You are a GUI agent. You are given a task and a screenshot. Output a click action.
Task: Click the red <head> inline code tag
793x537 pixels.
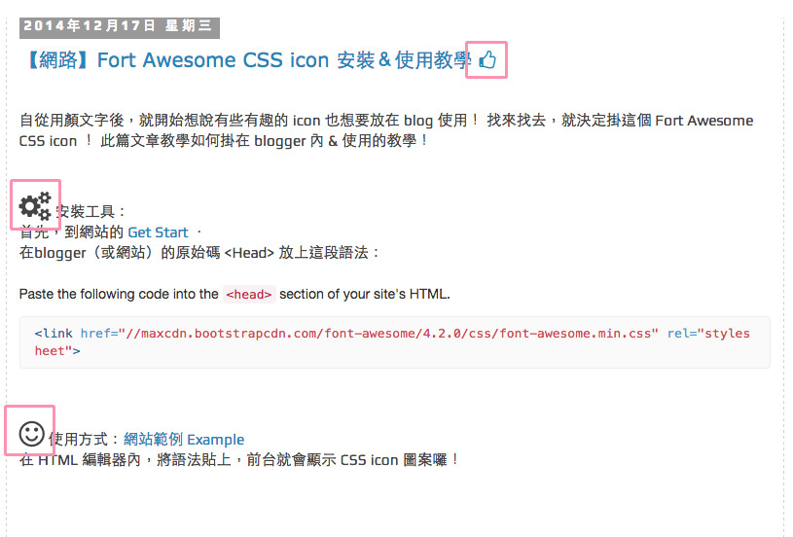(x=249, y=295)
